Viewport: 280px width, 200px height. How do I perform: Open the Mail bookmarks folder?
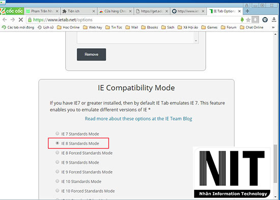(x=132, y=27)
